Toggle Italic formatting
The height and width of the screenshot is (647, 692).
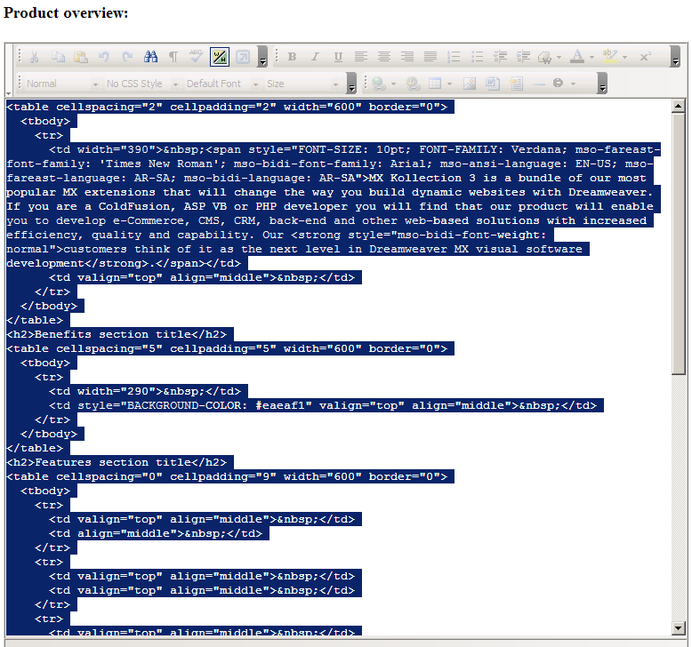tap(315, 57)
